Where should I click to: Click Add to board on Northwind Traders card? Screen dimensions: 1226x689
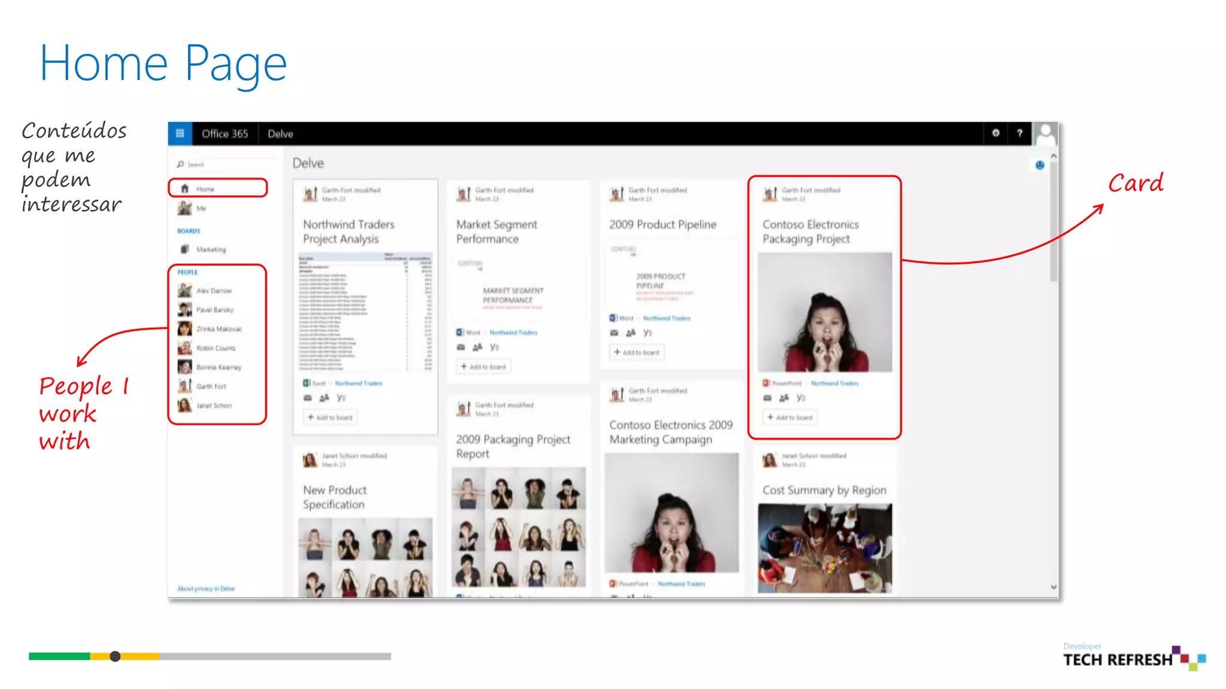coord(330,417)
